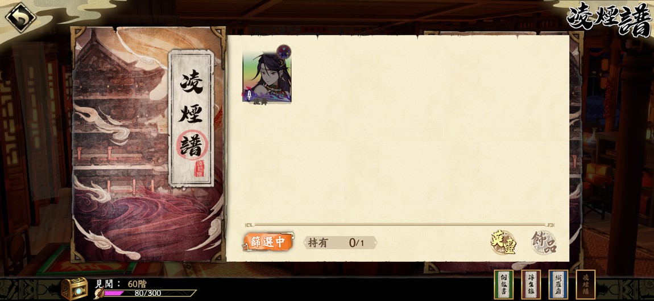Go back using the top-left arrow icon
The image size is (654, 301).
pyautogui.click(x=20, y=17)
